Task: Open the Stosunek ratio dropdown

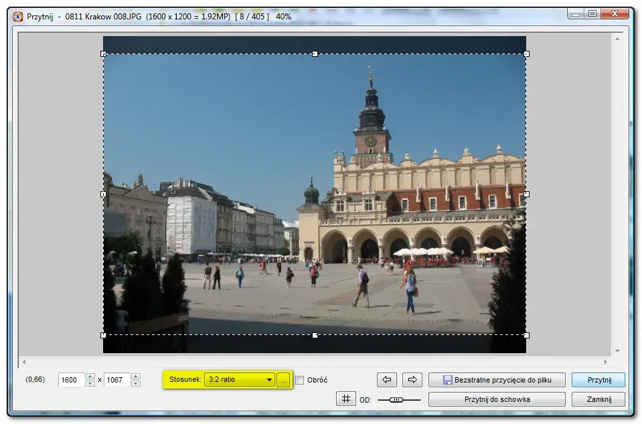Action: click(270, 379)
